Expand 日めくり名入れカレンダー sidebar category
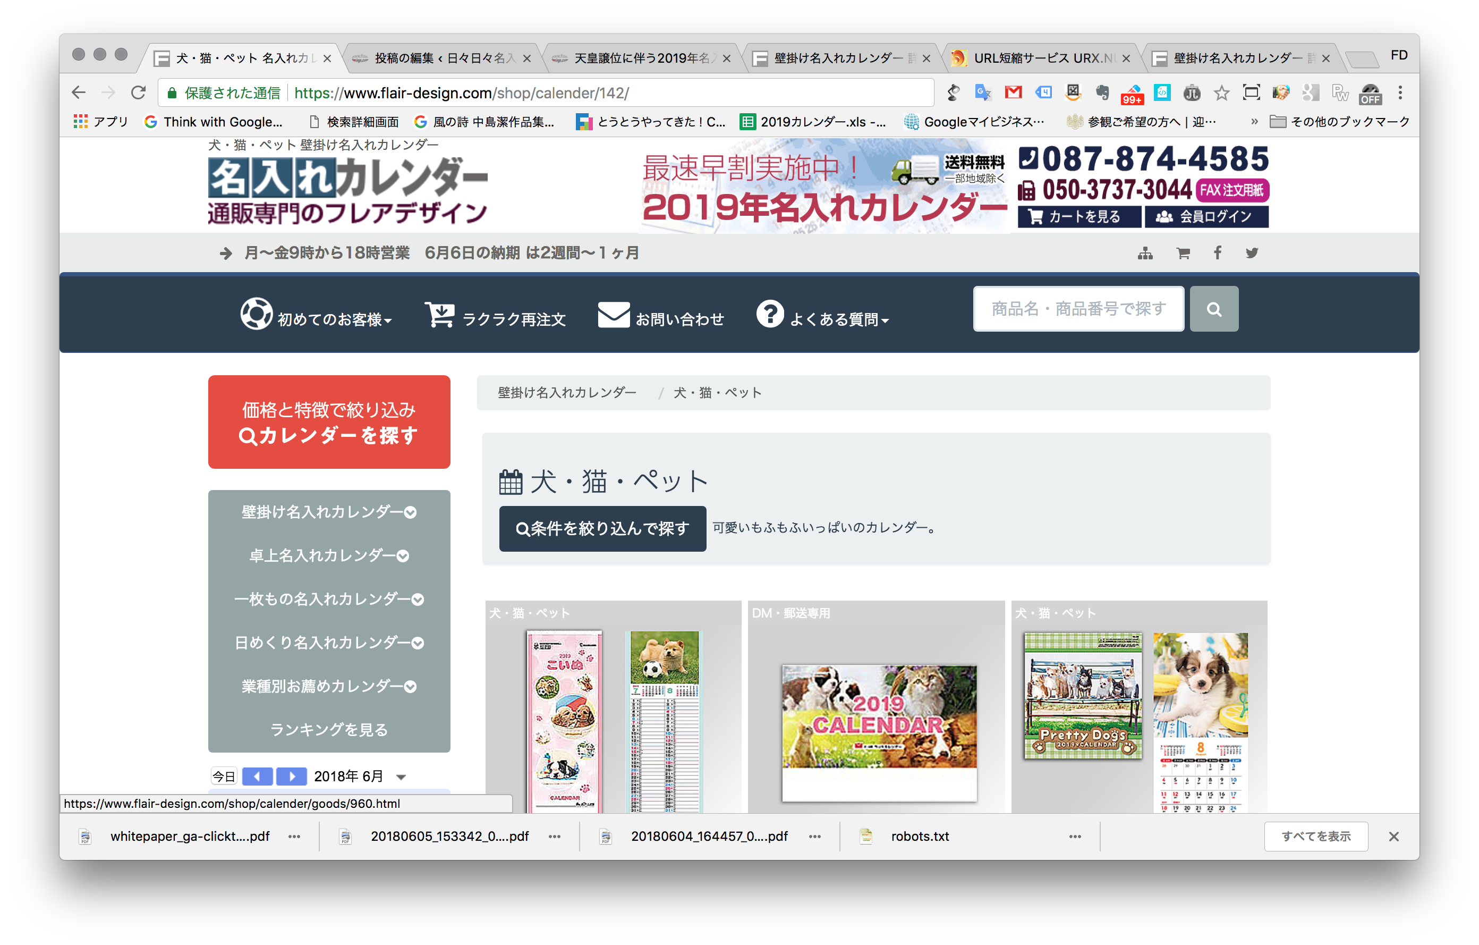Viewport: 1479px width, 945px height. point(329,643)
